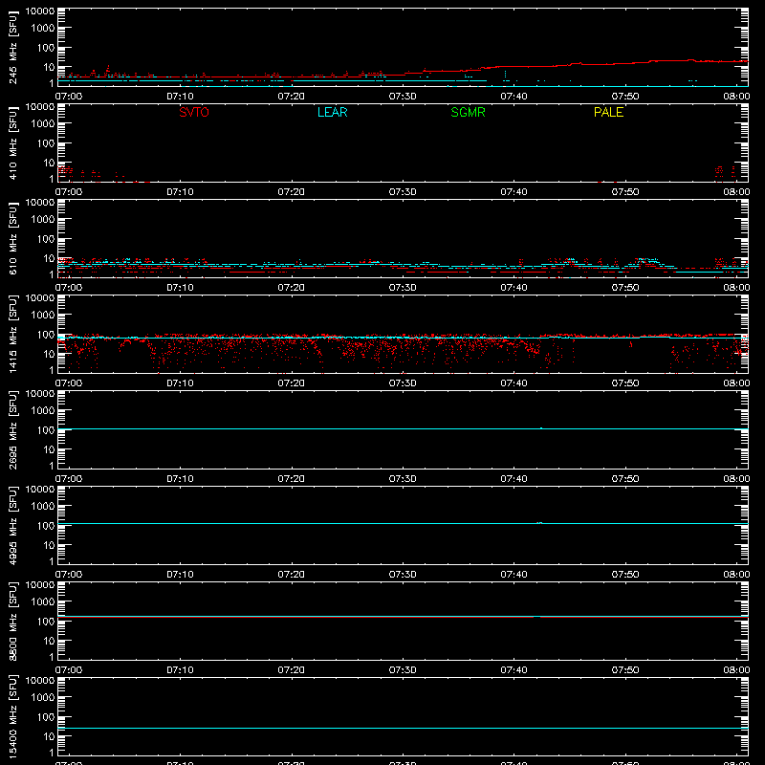Viewport: 765px width, 765px height.
Task: Click 07:20 time label under 610 MHz plot
Action: tap(292, 288)
